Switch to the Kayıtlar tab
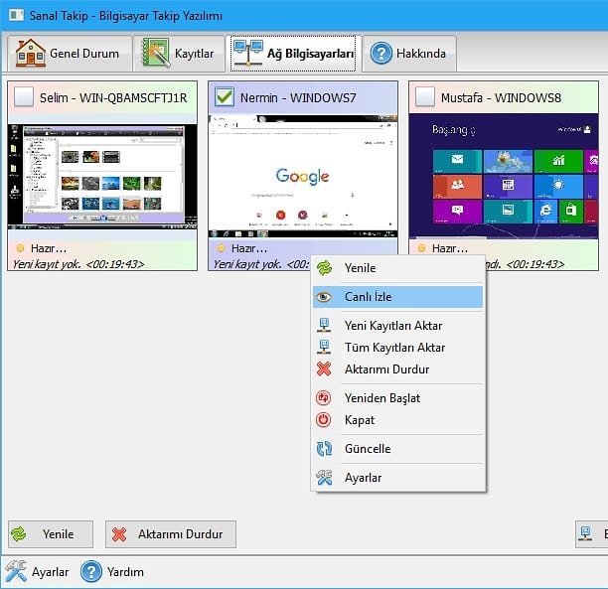 pyautogui.click(x=179, y=54)
